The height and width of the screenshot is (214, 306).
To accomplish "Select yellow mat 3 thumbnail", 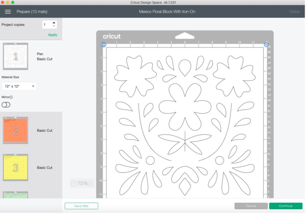I will click(x=16, y=167).
